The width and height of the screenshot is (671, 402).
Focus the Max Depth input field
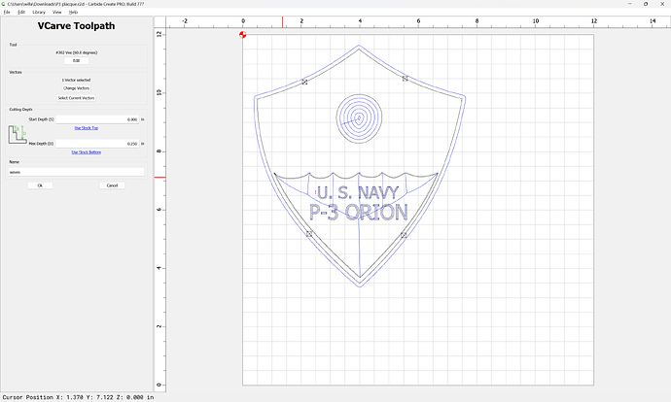pos(97,144)
